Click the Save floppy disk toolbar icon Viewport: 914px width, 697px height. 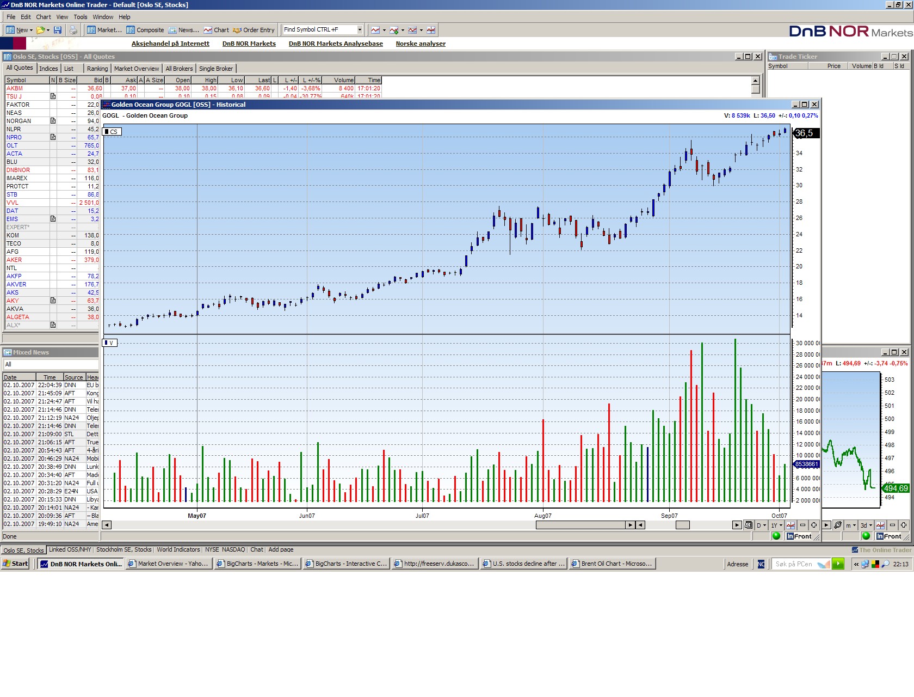[x=58, y=30]
